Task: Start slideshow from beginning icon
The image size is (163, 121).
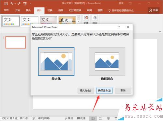Action: click(25, 4)
